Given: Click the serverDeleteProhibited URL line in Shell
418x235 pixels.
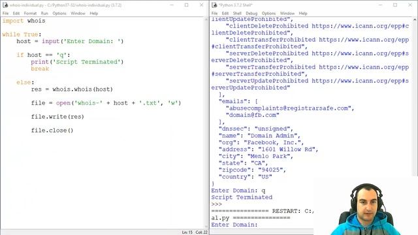Looking at the screenshot, I should click(x=317, y=54).
